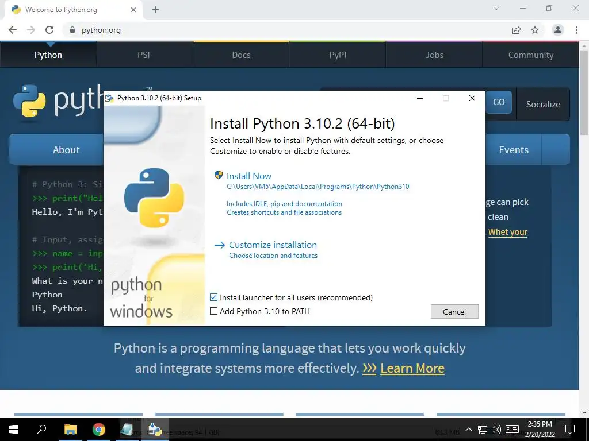Click the C:\Users\VM5 install path text
Viewport: 589px width, 441px height.
pos(318,187)
